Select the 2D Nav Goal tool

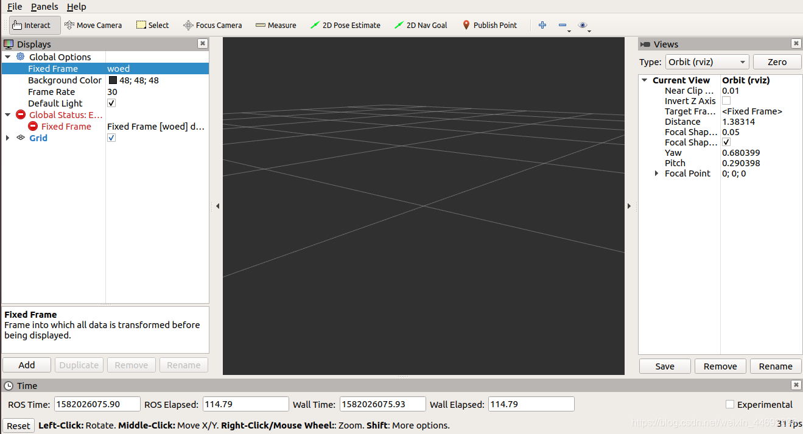pyautogui.click(x=421, y=25)
